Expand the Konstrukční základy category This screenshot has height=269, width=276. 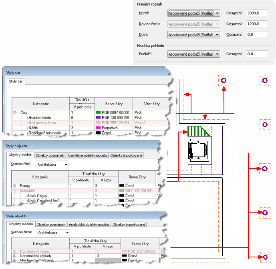click(x=14, y=256)
